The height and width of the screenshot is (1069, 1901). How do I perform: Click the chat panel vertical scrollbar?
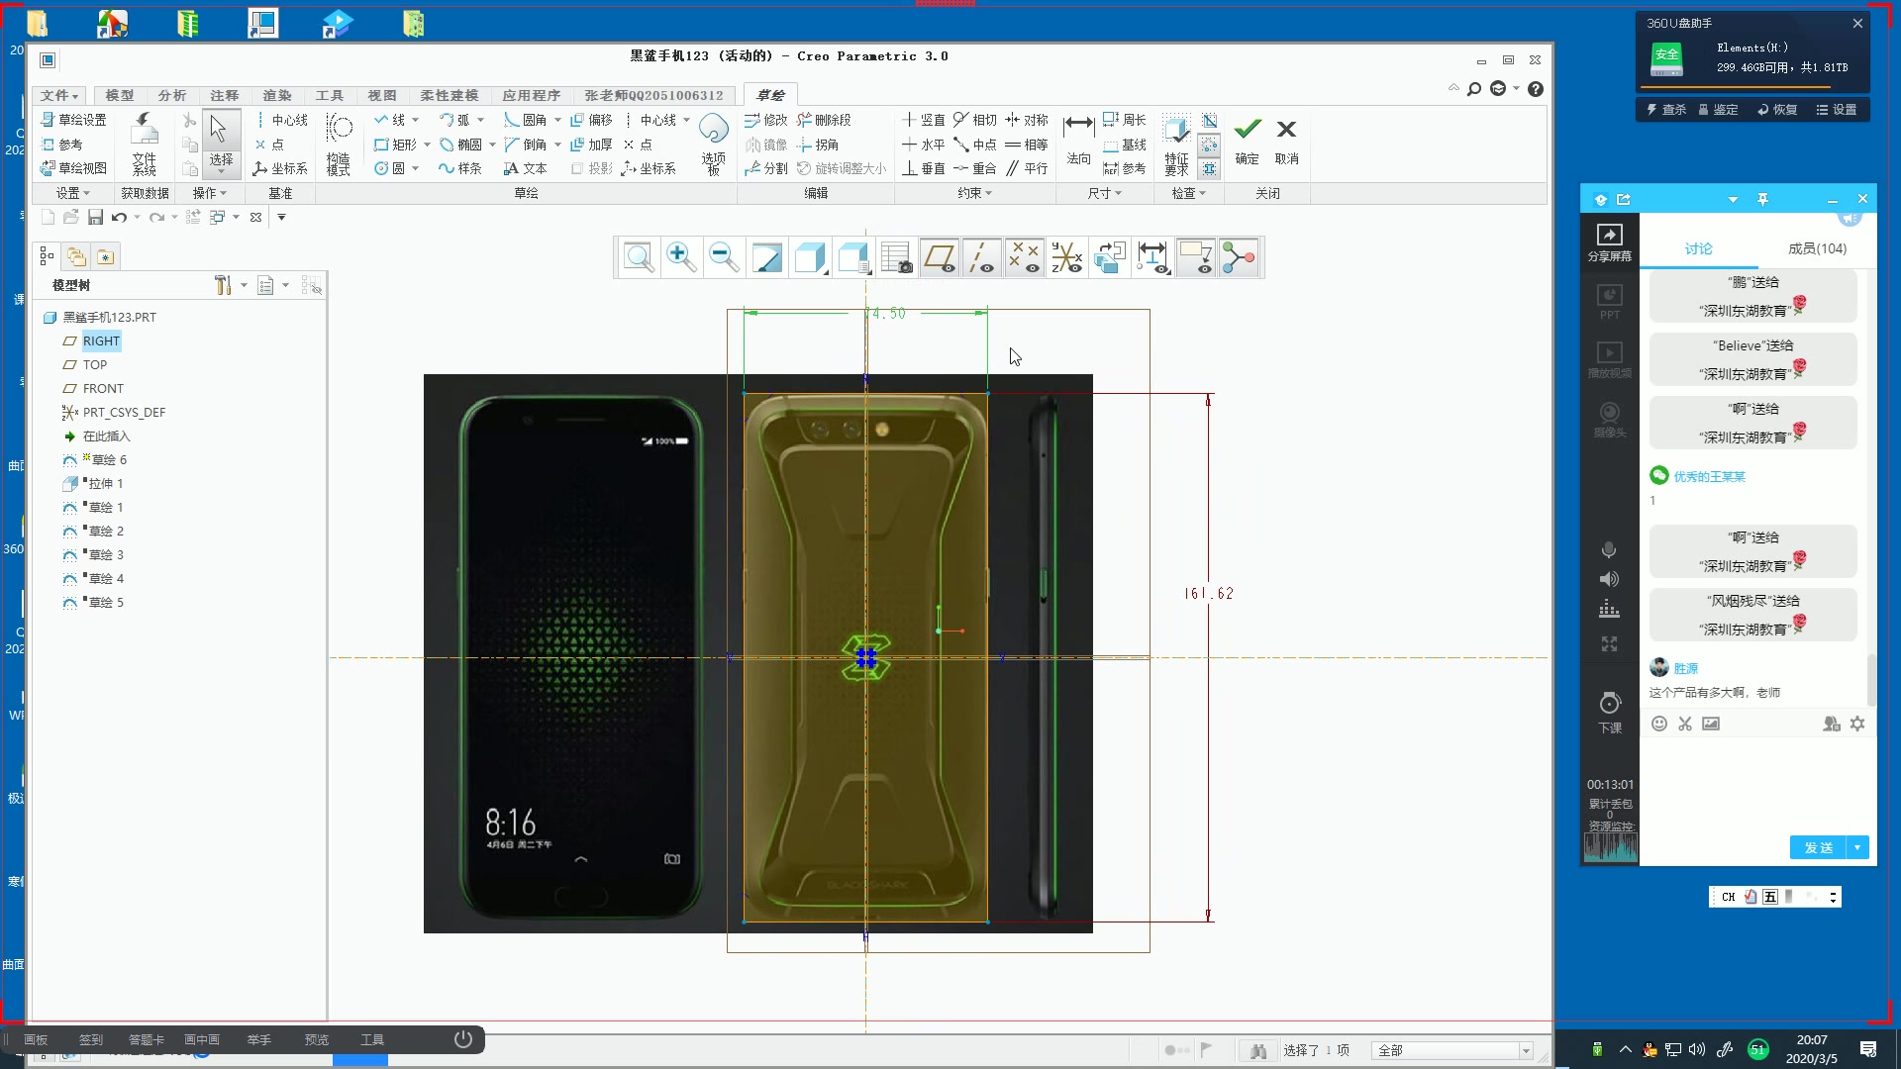click(1871, 679)
